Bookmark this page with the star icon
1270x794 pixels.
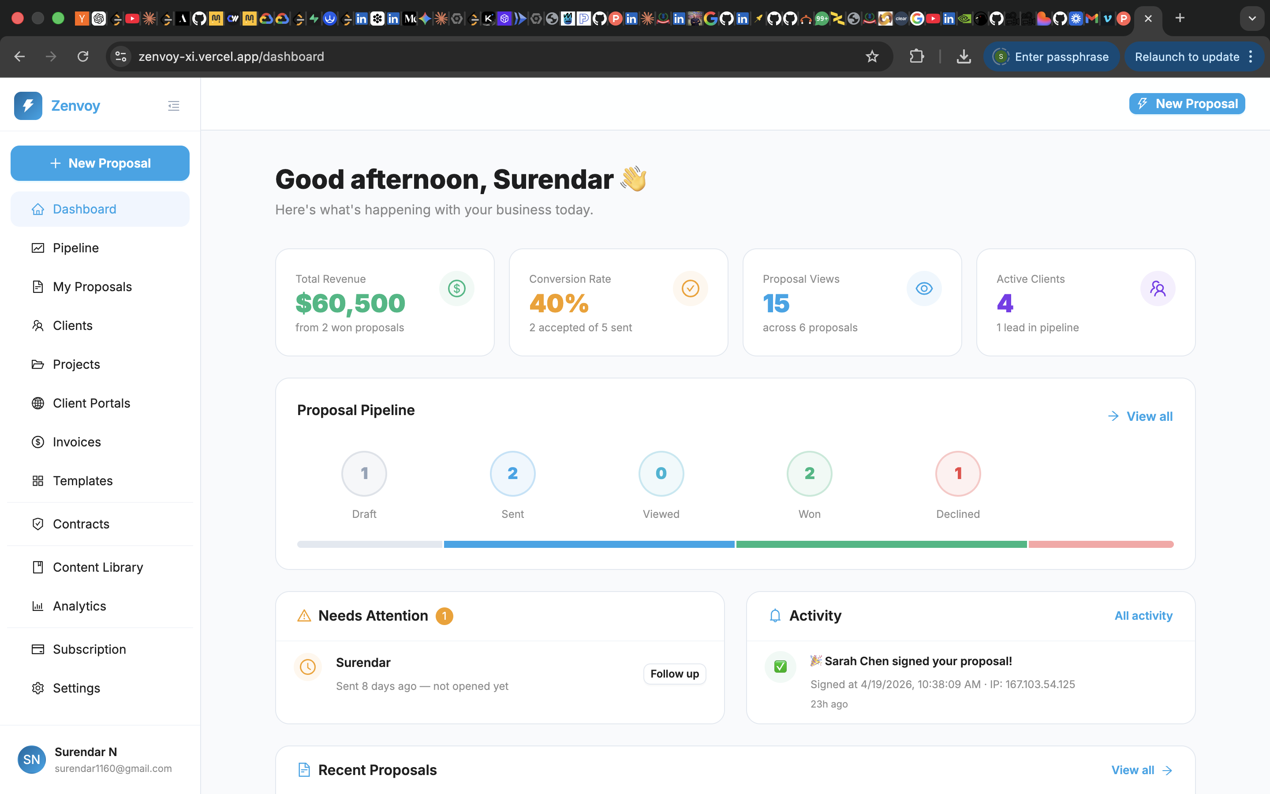(872, 57)
